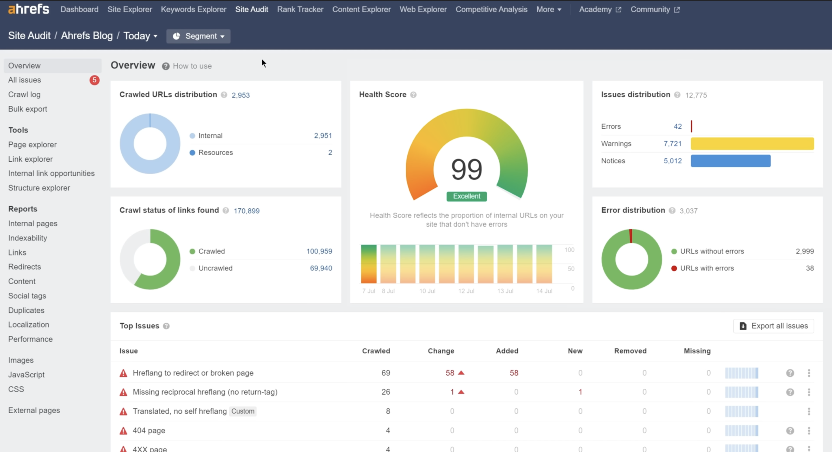Open three-dot menu for Missing reciprocal hreflang row

[809, 392]
